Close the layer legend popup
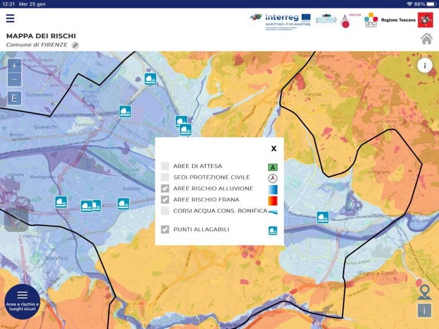439x329 pixels. point(274,149)
